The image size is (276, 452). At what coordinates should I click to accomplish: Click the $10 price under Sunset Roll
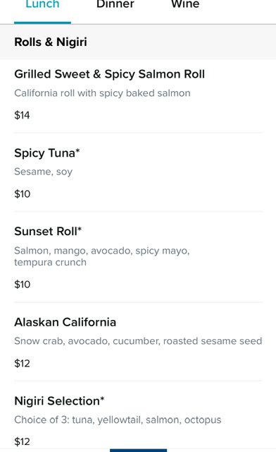click(23, 285)
